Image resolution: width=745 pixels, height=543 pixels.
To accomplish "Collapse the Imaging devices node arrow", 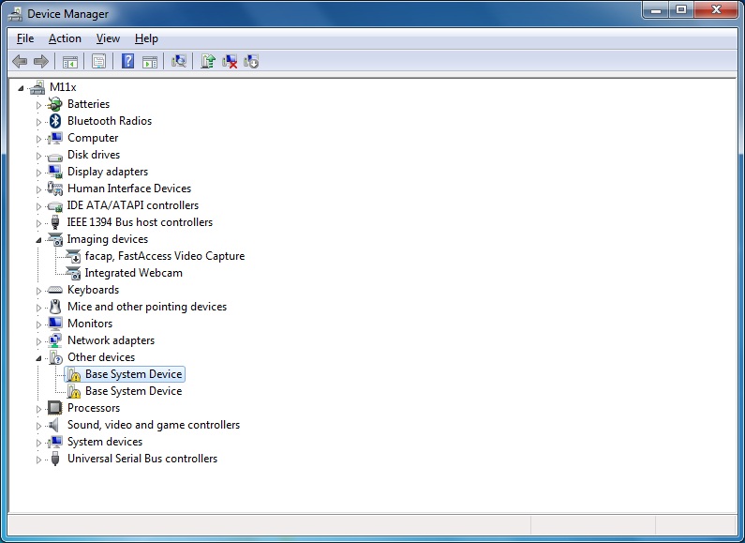I will point(38,240).
